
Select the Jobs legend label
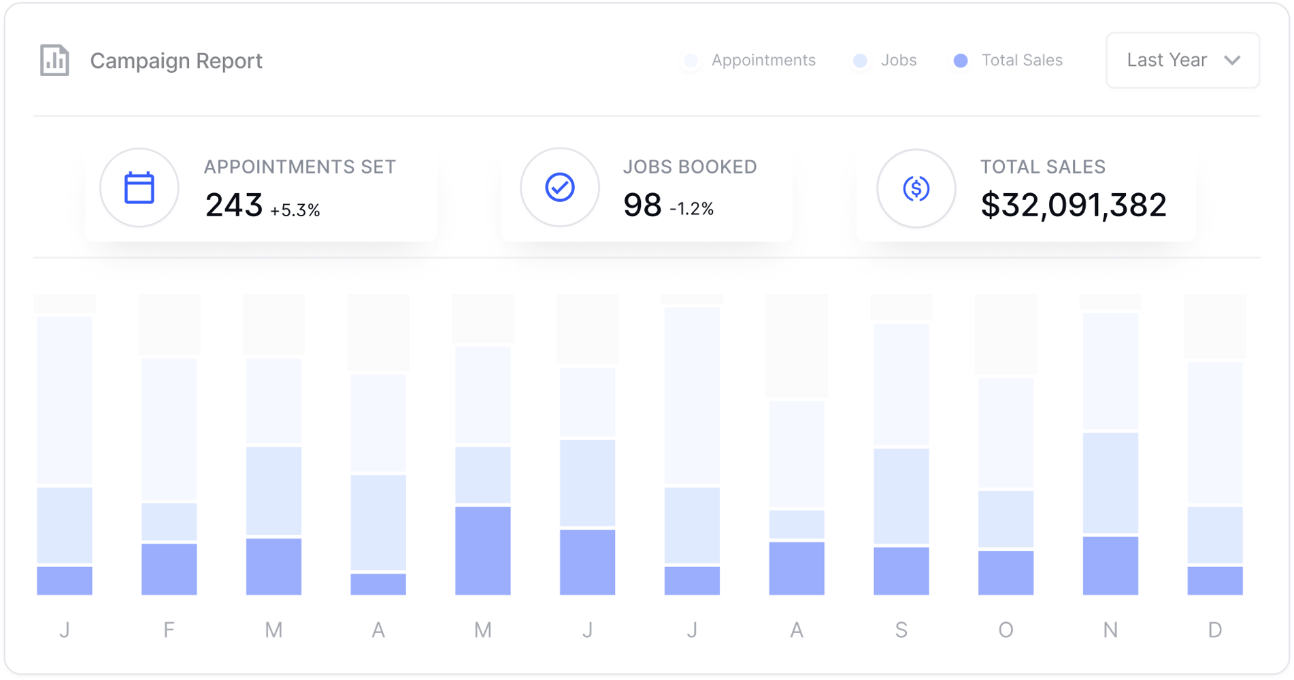[x=898, y=60]
